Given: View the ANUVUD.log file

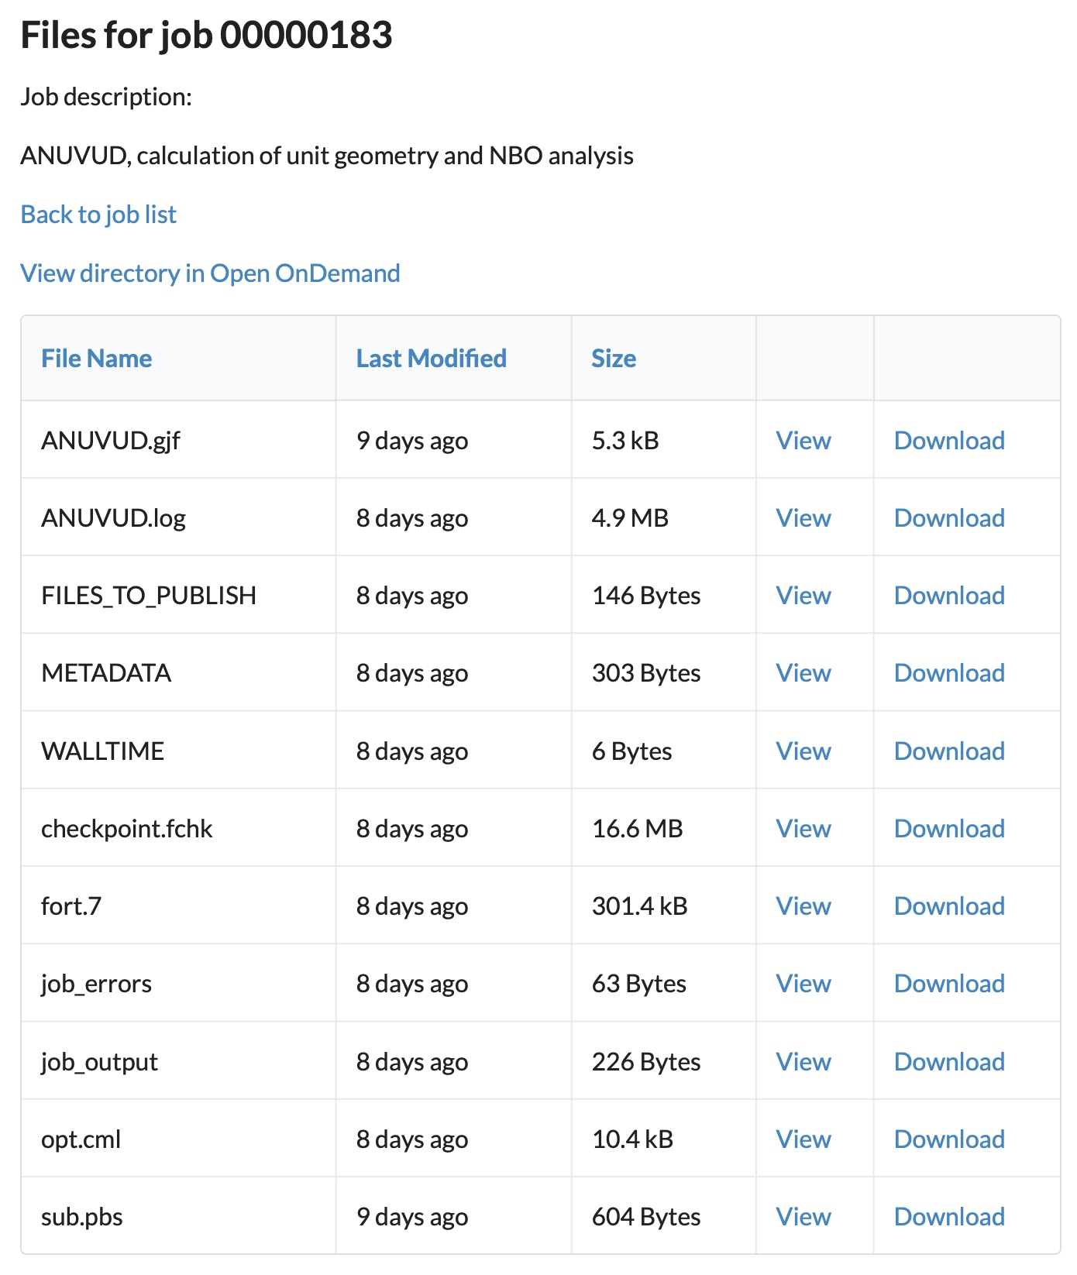Looking at the screenshot, I should (x=803, y=518).
